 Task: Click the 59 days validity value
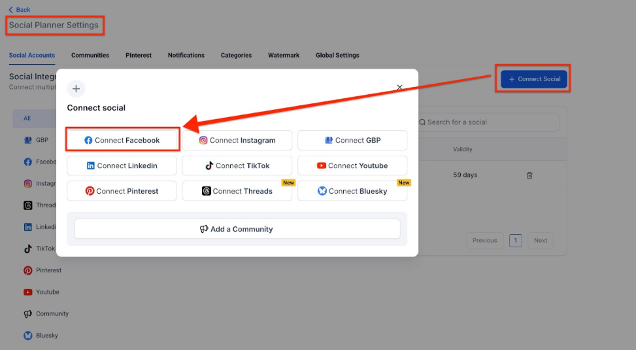pos(465,175)
